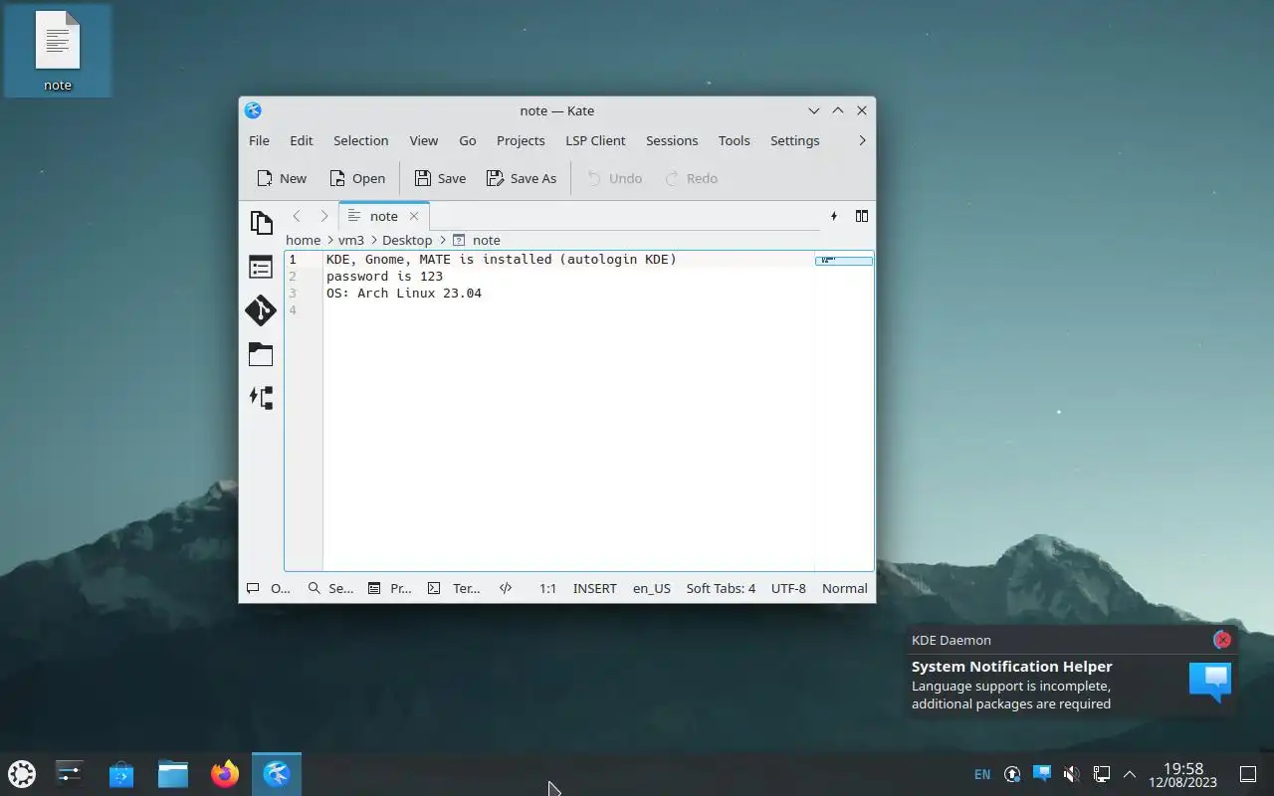The image size is (1274, 796).
Task: Open the LSP Client menu
Action: [595, 140]
